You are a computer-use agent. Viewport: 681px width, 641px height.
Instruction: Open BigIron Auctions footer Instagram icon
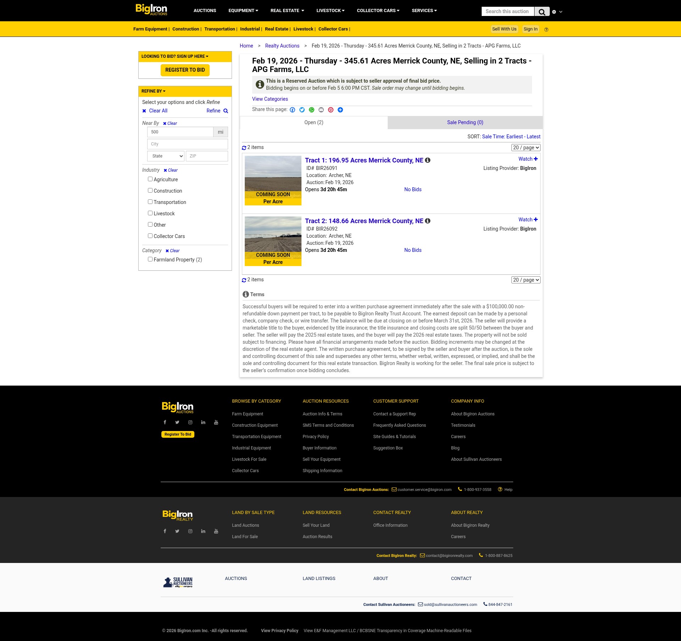tap(190, 422)
